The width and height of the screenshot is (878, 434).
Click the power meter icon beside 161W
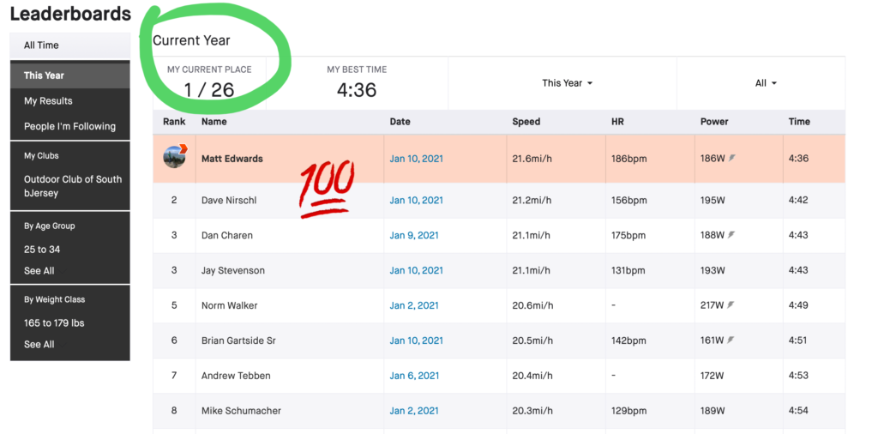tap(731, 341)
